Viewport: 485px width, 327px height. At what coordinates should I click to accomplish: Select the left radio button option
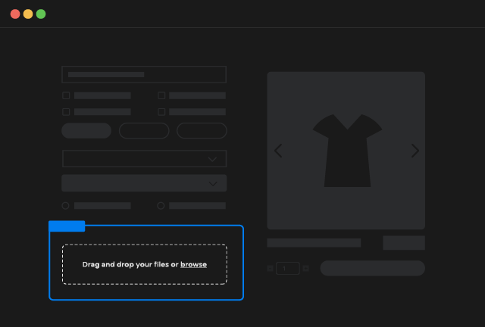(x=66, y=205)
